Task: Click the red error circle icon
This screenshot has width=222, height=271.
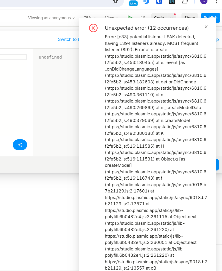Action: point(93,28)
